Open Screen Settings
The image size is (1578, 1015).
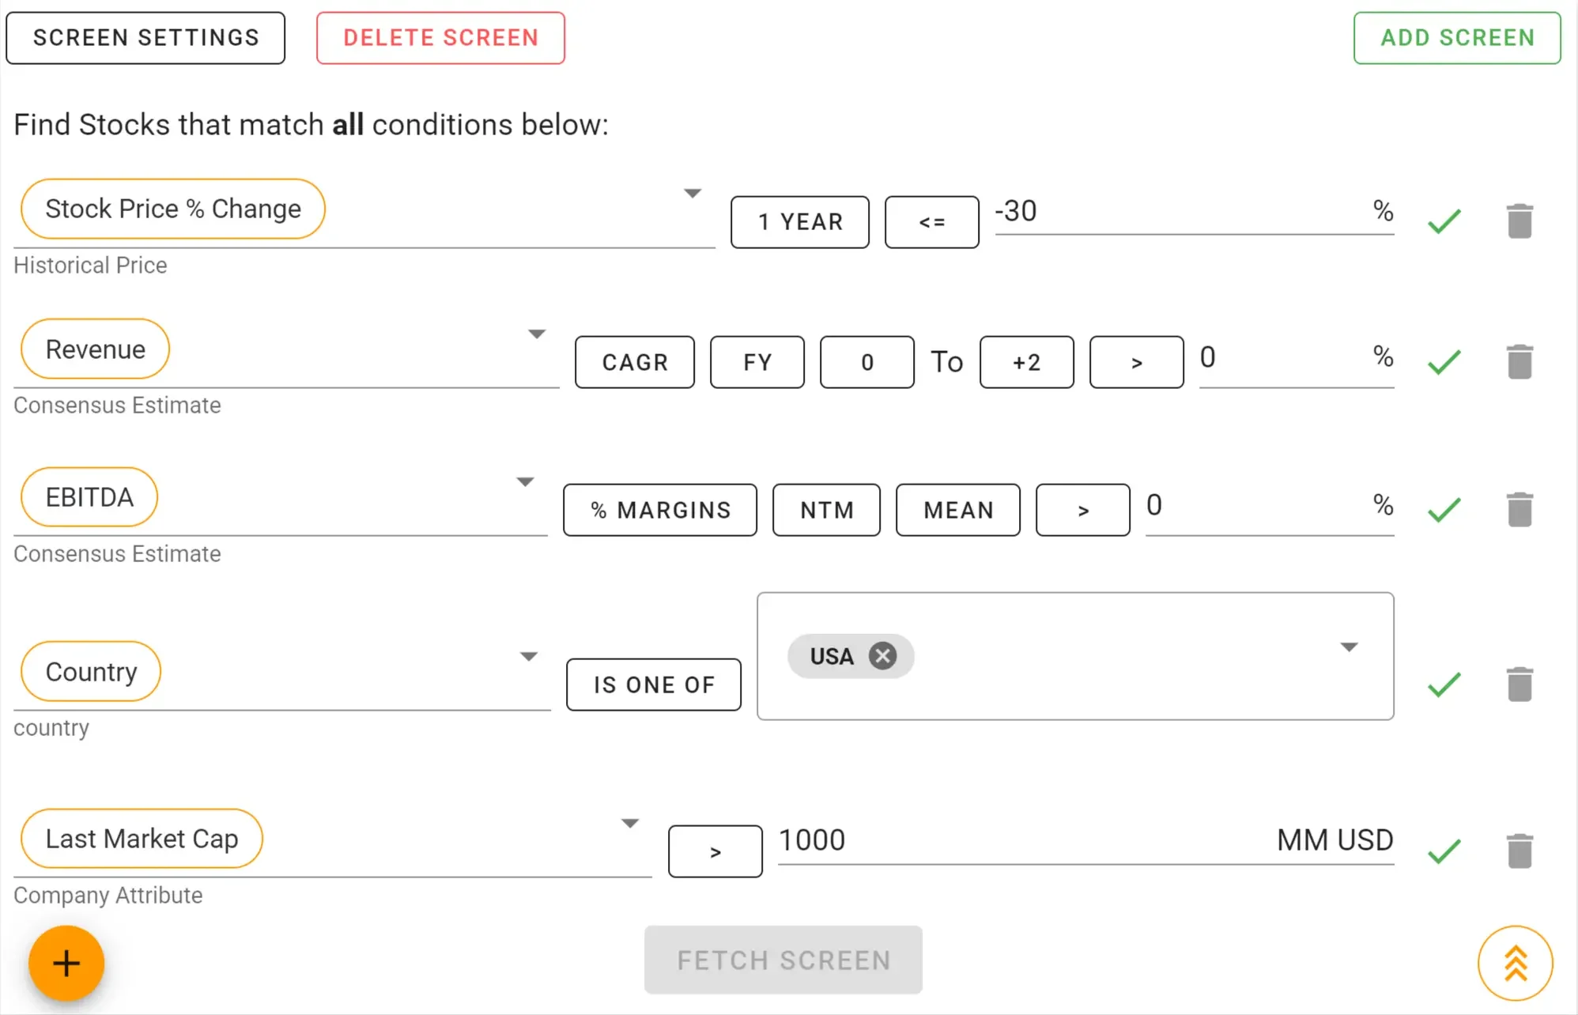point(145,38)
